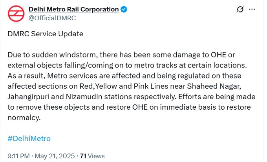Follow the #DelhiMetro hashtag link
267x162 pixels.
point(29,139)
